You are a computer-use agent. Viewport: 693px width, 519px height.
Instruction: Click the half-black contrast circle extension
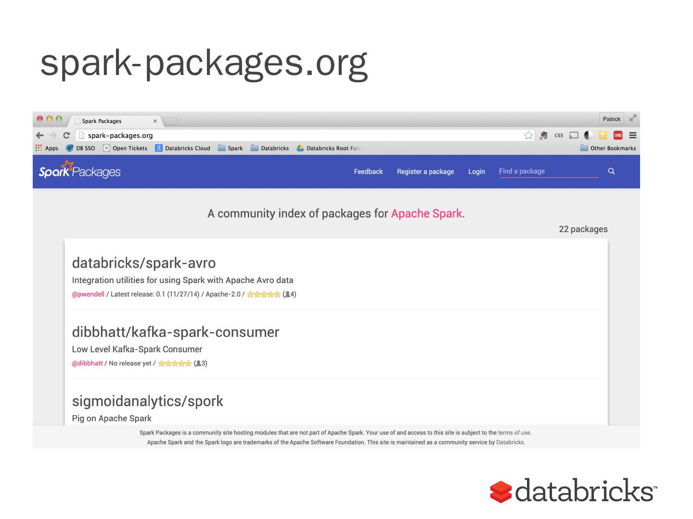pos(588,136)
